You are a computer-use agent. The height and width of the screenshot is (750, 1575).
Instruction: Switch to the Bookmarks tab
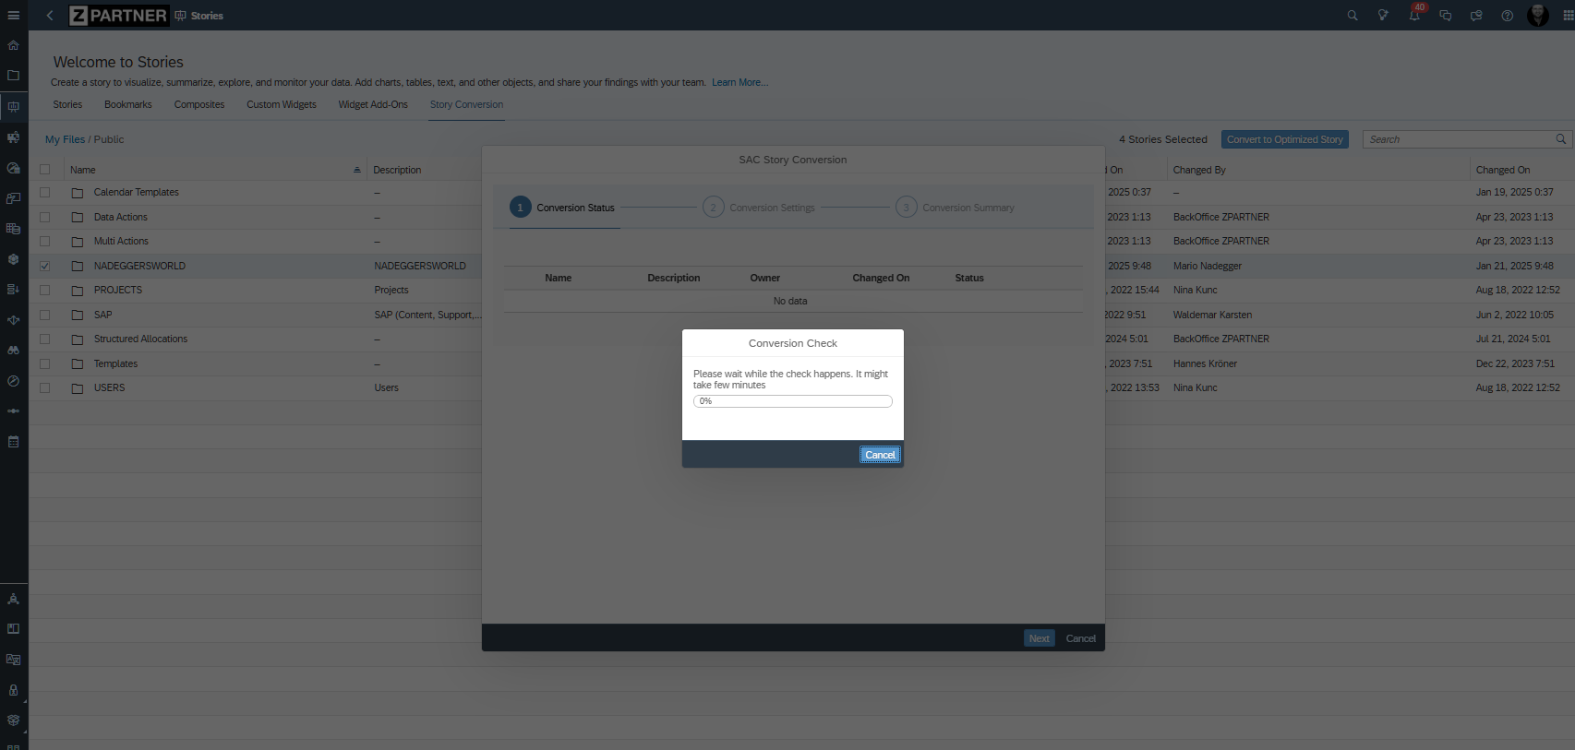pos(127,104)
